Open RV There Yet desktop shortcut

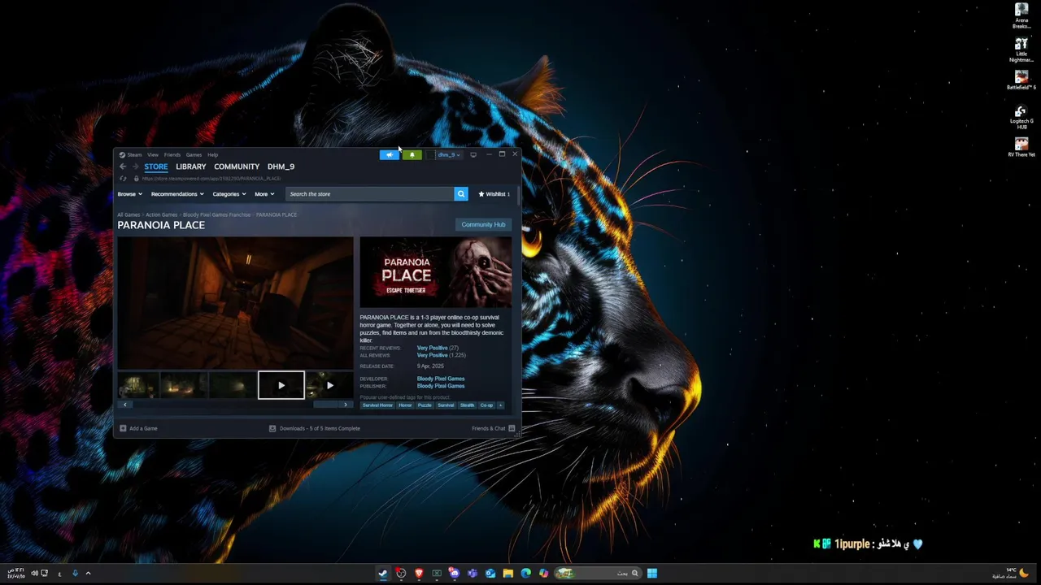[1021, 147]
